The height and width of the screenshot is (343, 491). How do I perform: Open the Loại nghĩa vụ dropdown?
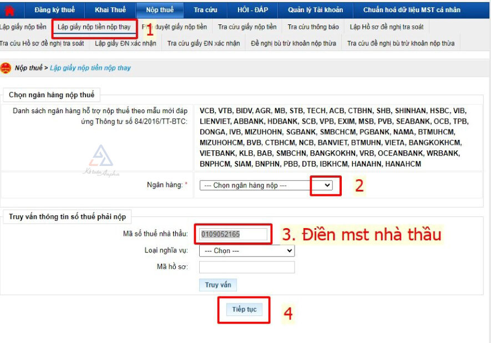[247, 251]
